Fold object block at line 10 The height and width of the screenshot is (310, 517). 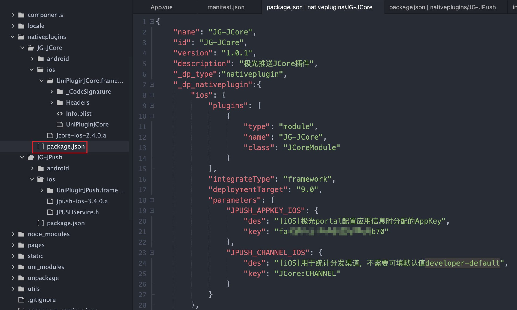152,116
